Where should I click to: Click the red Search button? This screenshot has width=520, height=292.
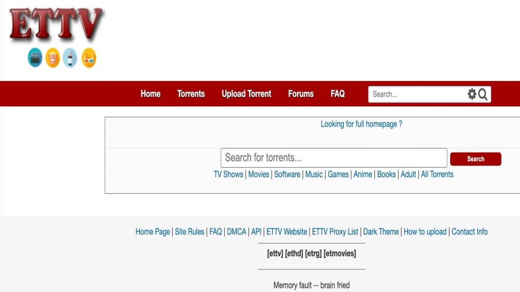(x=476, y=159)
